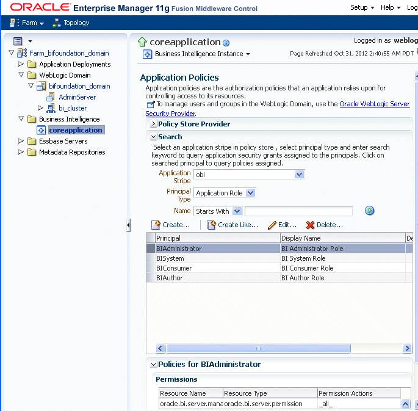Open the Oracle WebLogic Server Security Provider link

point(374,104)
